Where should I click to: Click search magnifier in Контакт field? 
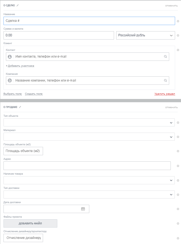(165, 57)
